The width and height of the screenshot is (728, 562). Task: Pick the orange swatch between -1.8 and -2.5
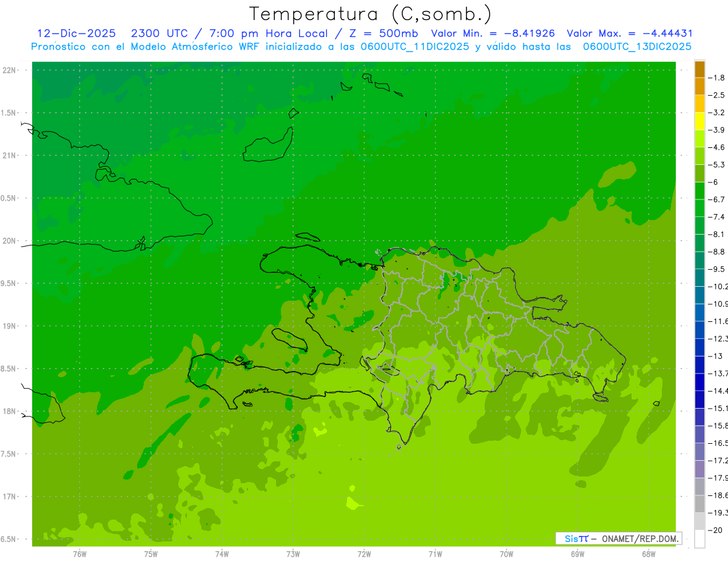(x=699, y=87)
